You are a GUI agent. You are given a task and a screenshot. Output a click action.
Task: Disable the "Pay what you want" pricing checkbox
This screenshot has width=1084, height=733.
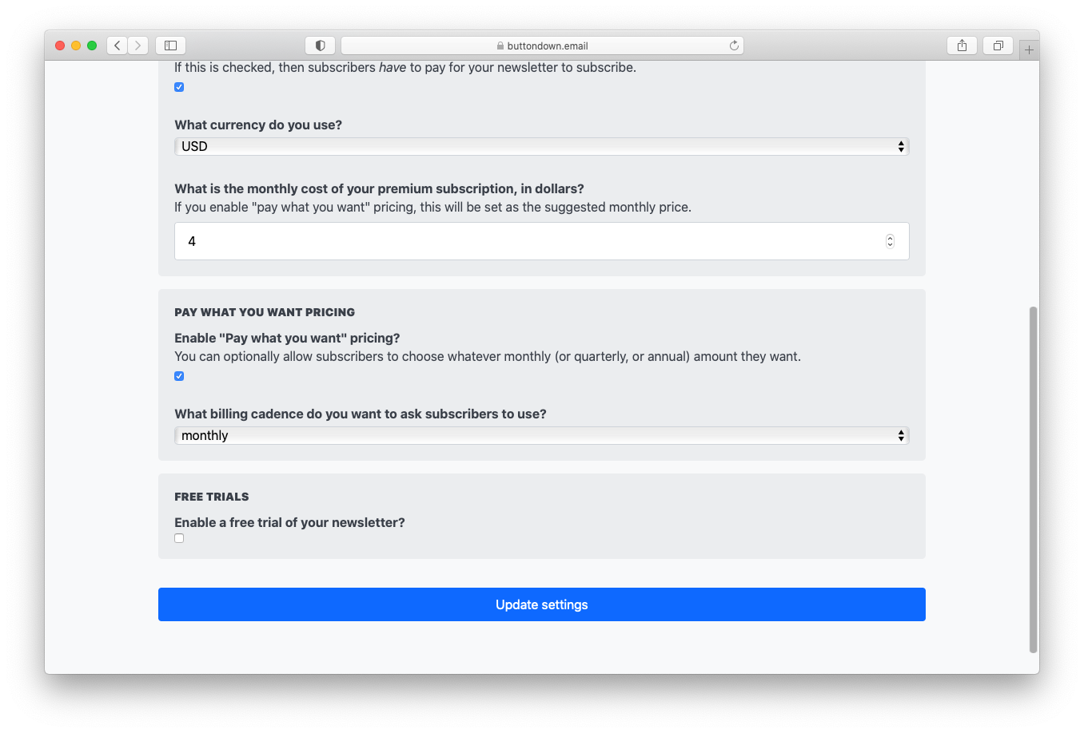[x=179, y=376]
